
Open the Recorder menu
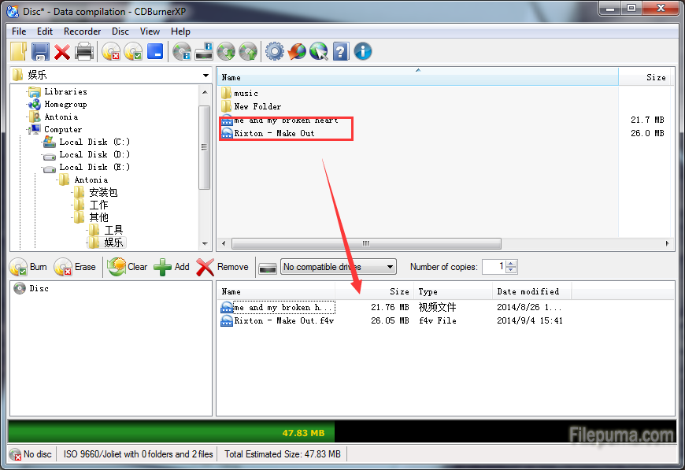point(82,31)
